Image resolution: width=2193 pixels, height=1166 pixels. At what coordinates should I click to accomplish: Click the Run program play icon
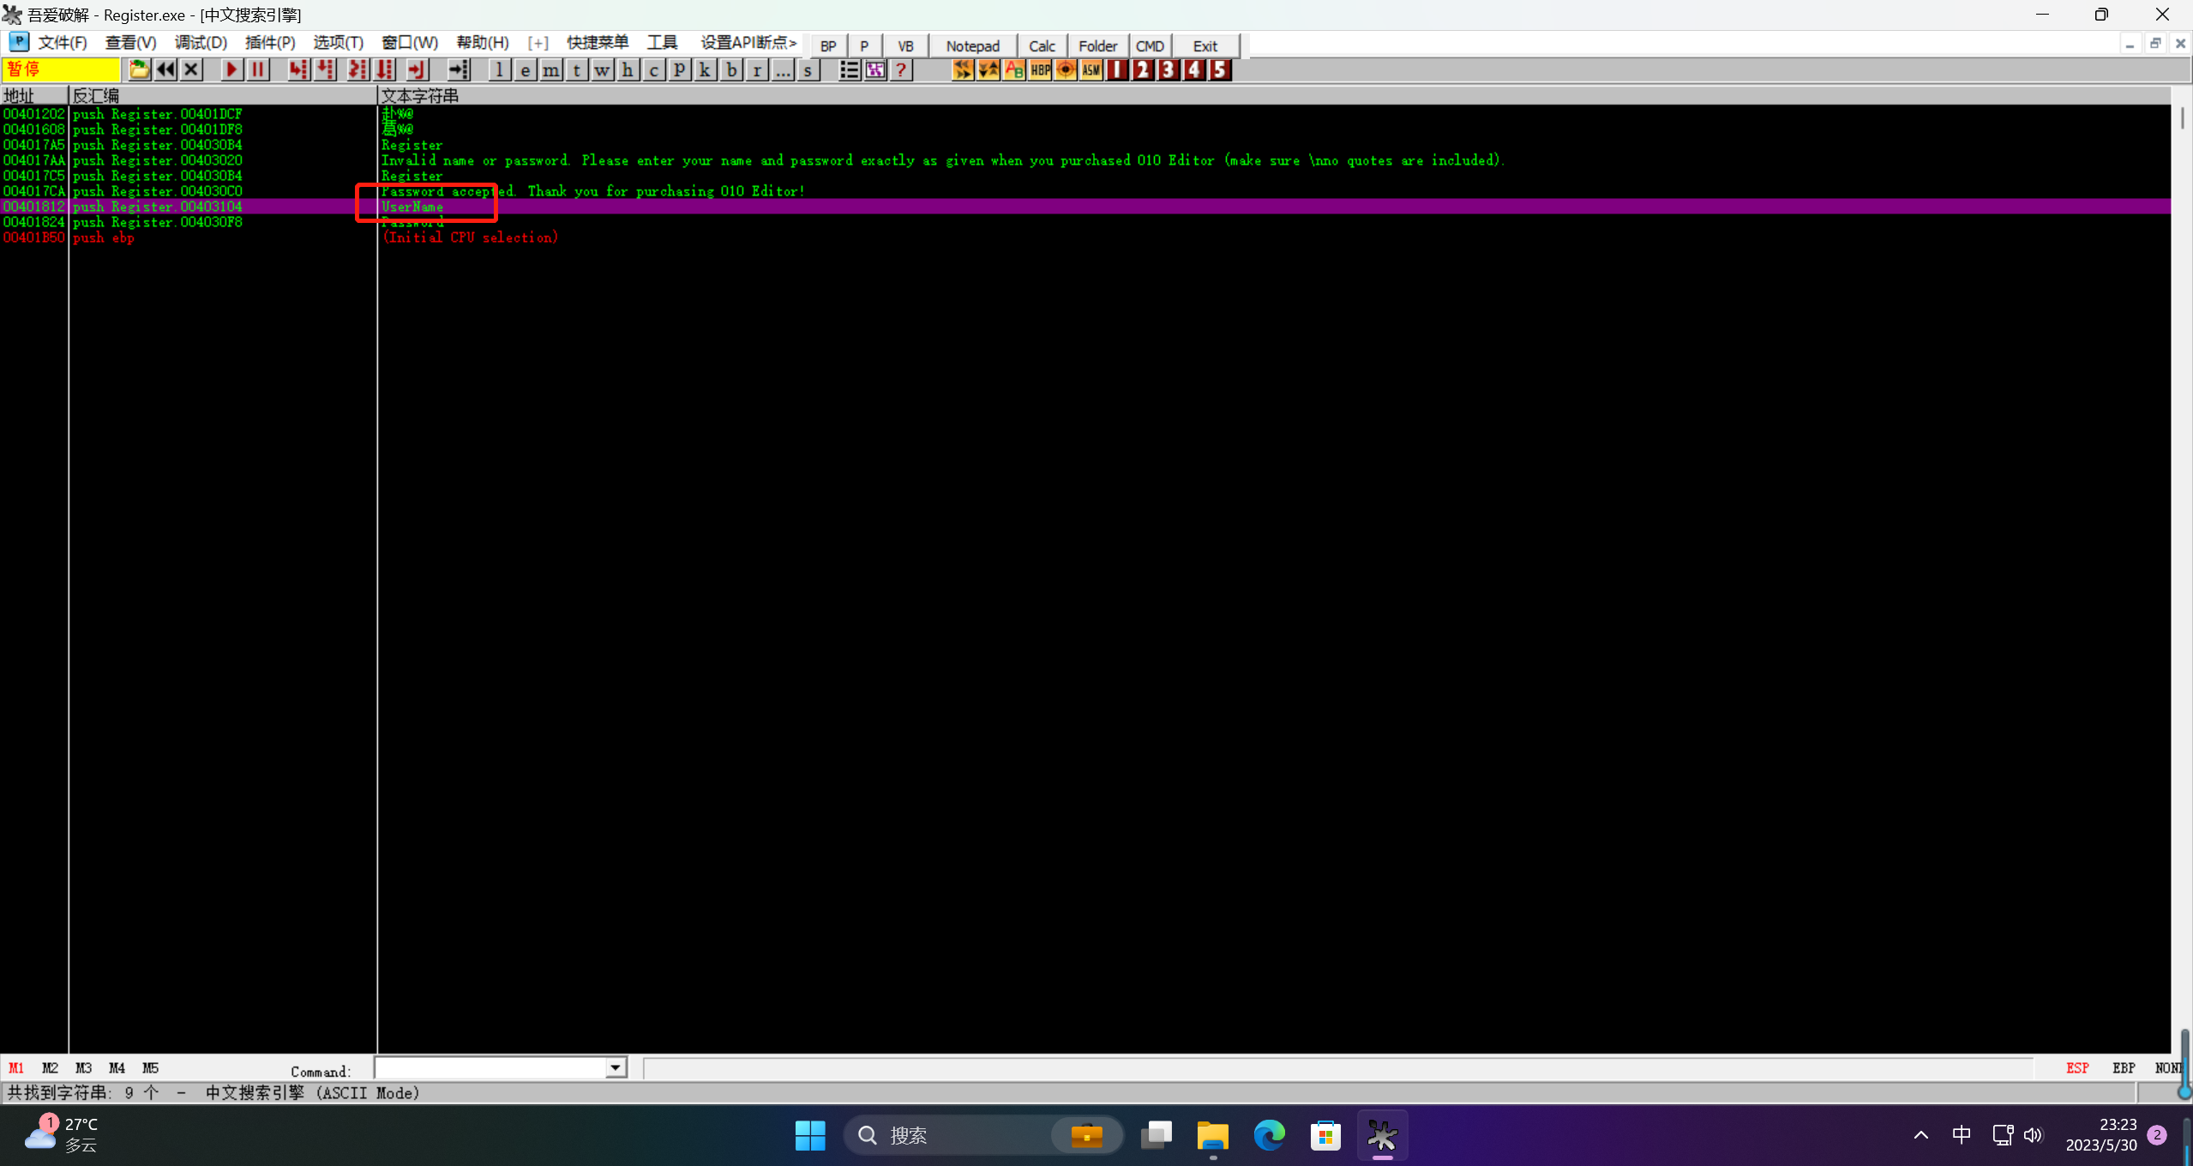[231, 70]
